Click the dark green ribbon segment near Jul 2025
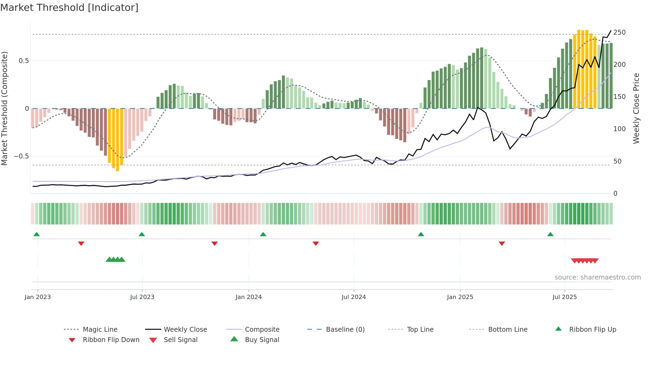The image size is (650, 365). pyautogui.click(x=579, y=214)
